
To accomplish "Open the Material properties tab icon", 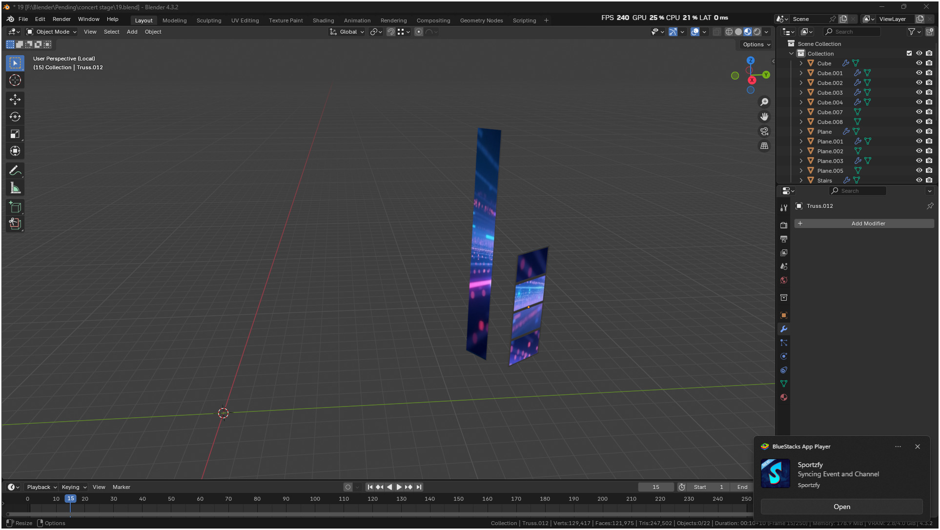I will pos(784,397).
